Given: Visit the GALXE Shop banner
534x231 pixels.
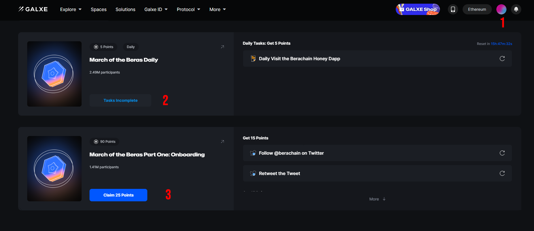Looking at the screenshot, I should click(x=418, y=9).
